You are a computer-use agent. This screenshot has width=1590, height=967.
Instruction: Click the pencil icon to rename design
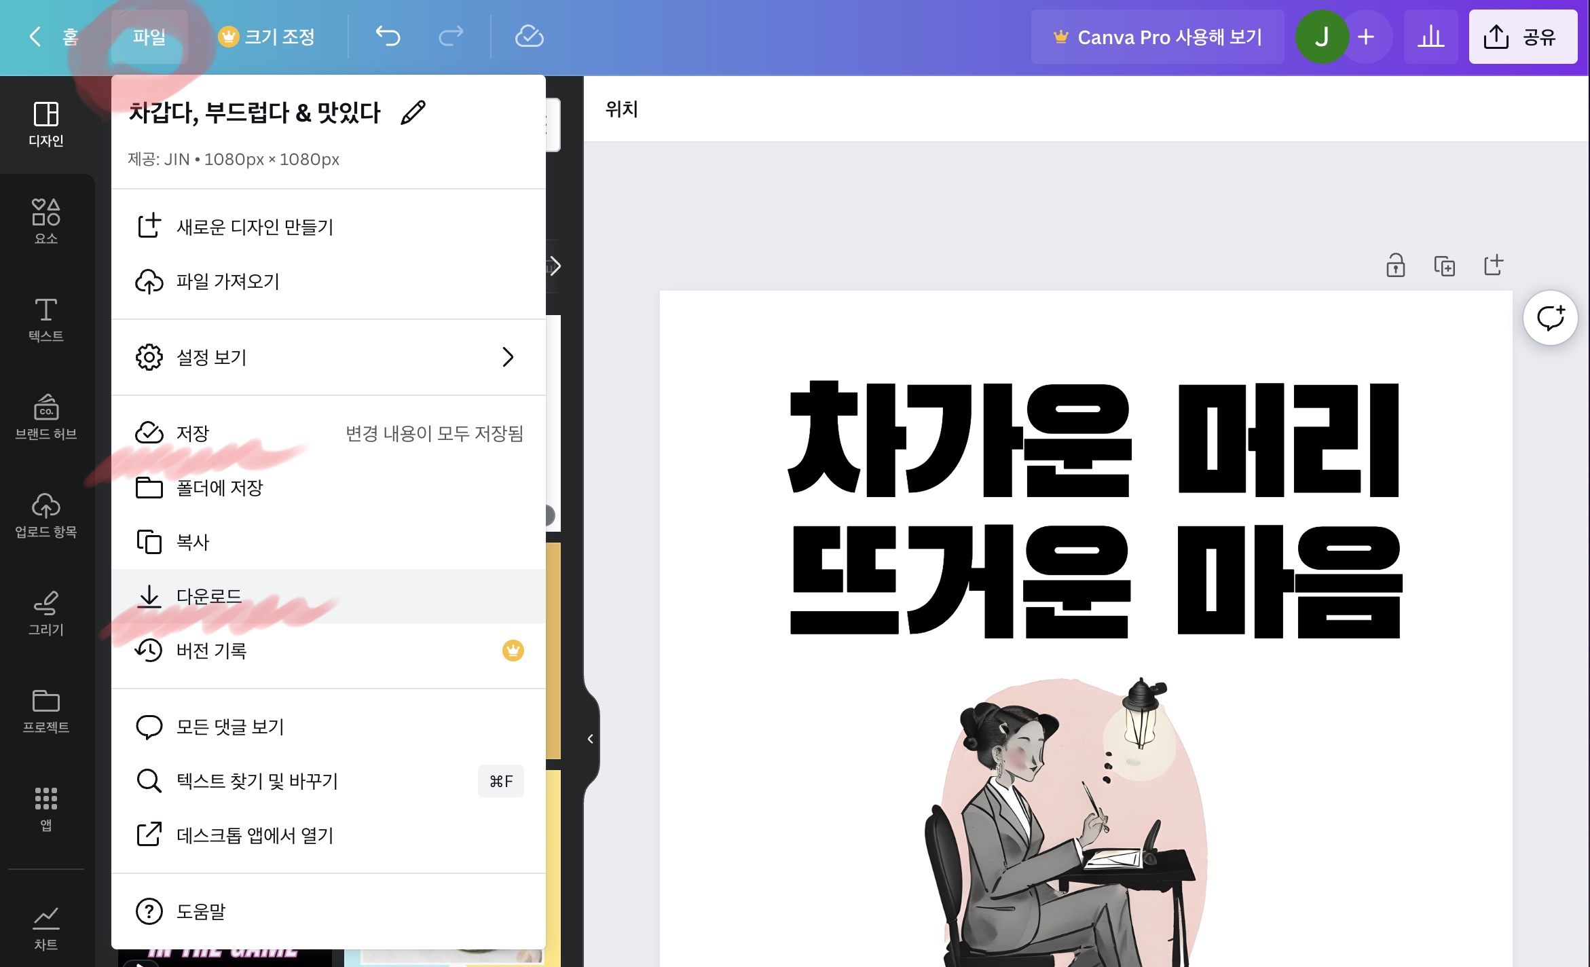tap(413, 113)
